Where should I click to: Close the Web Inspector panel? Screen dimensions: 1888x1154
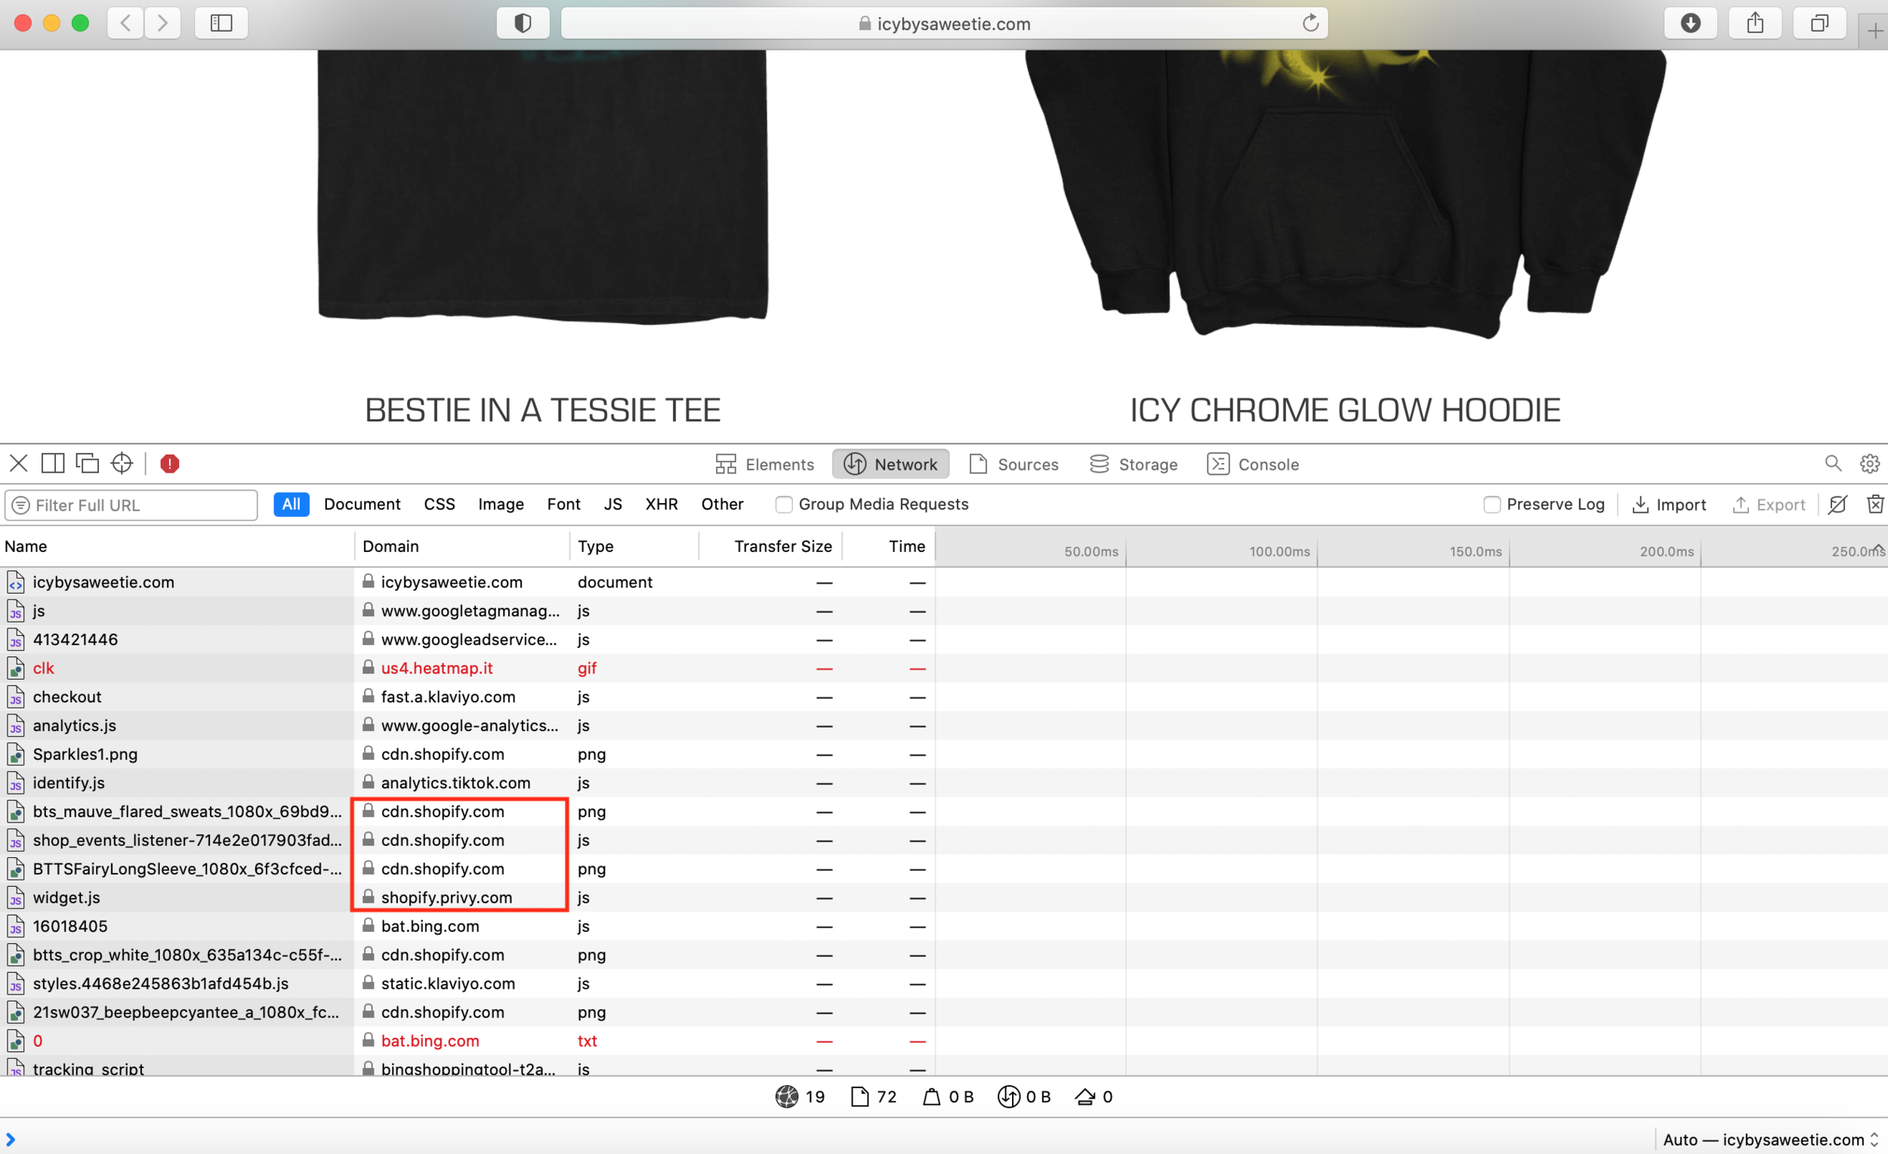[x=19, y=464]
